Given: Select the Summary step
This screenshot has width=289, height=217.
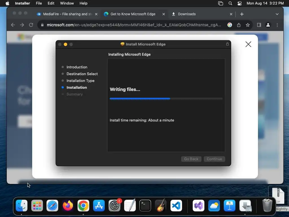Looking at the screenshot, I should point(75,94).
